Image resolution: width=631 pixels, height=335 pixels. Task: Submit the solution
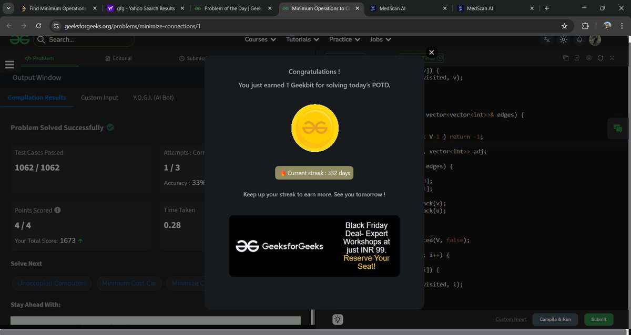(x=598, y=319)
